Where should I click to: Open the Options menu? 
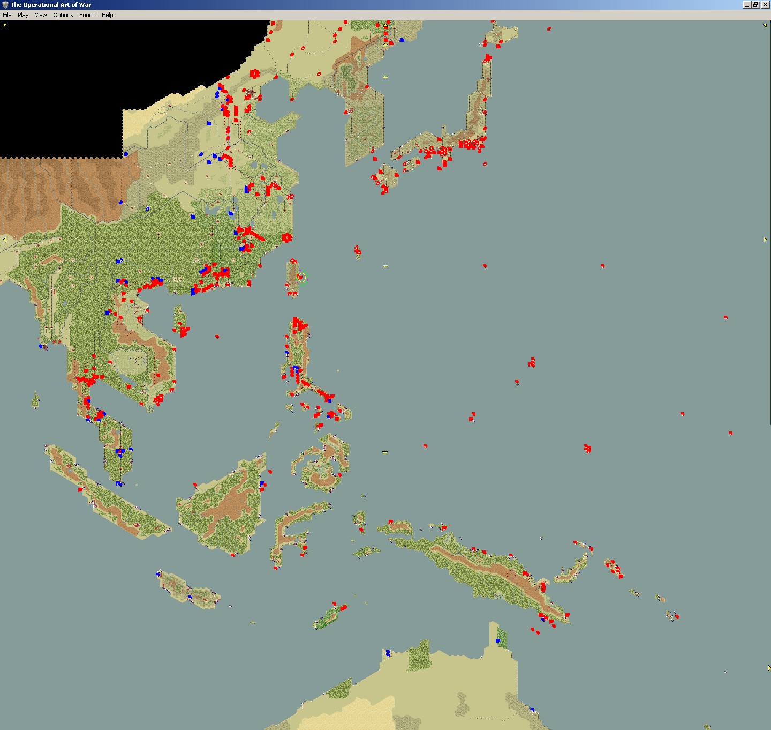tap(63, 15)
